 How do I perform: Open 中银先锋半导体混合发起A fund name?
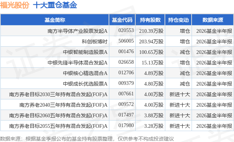point(78,63)
